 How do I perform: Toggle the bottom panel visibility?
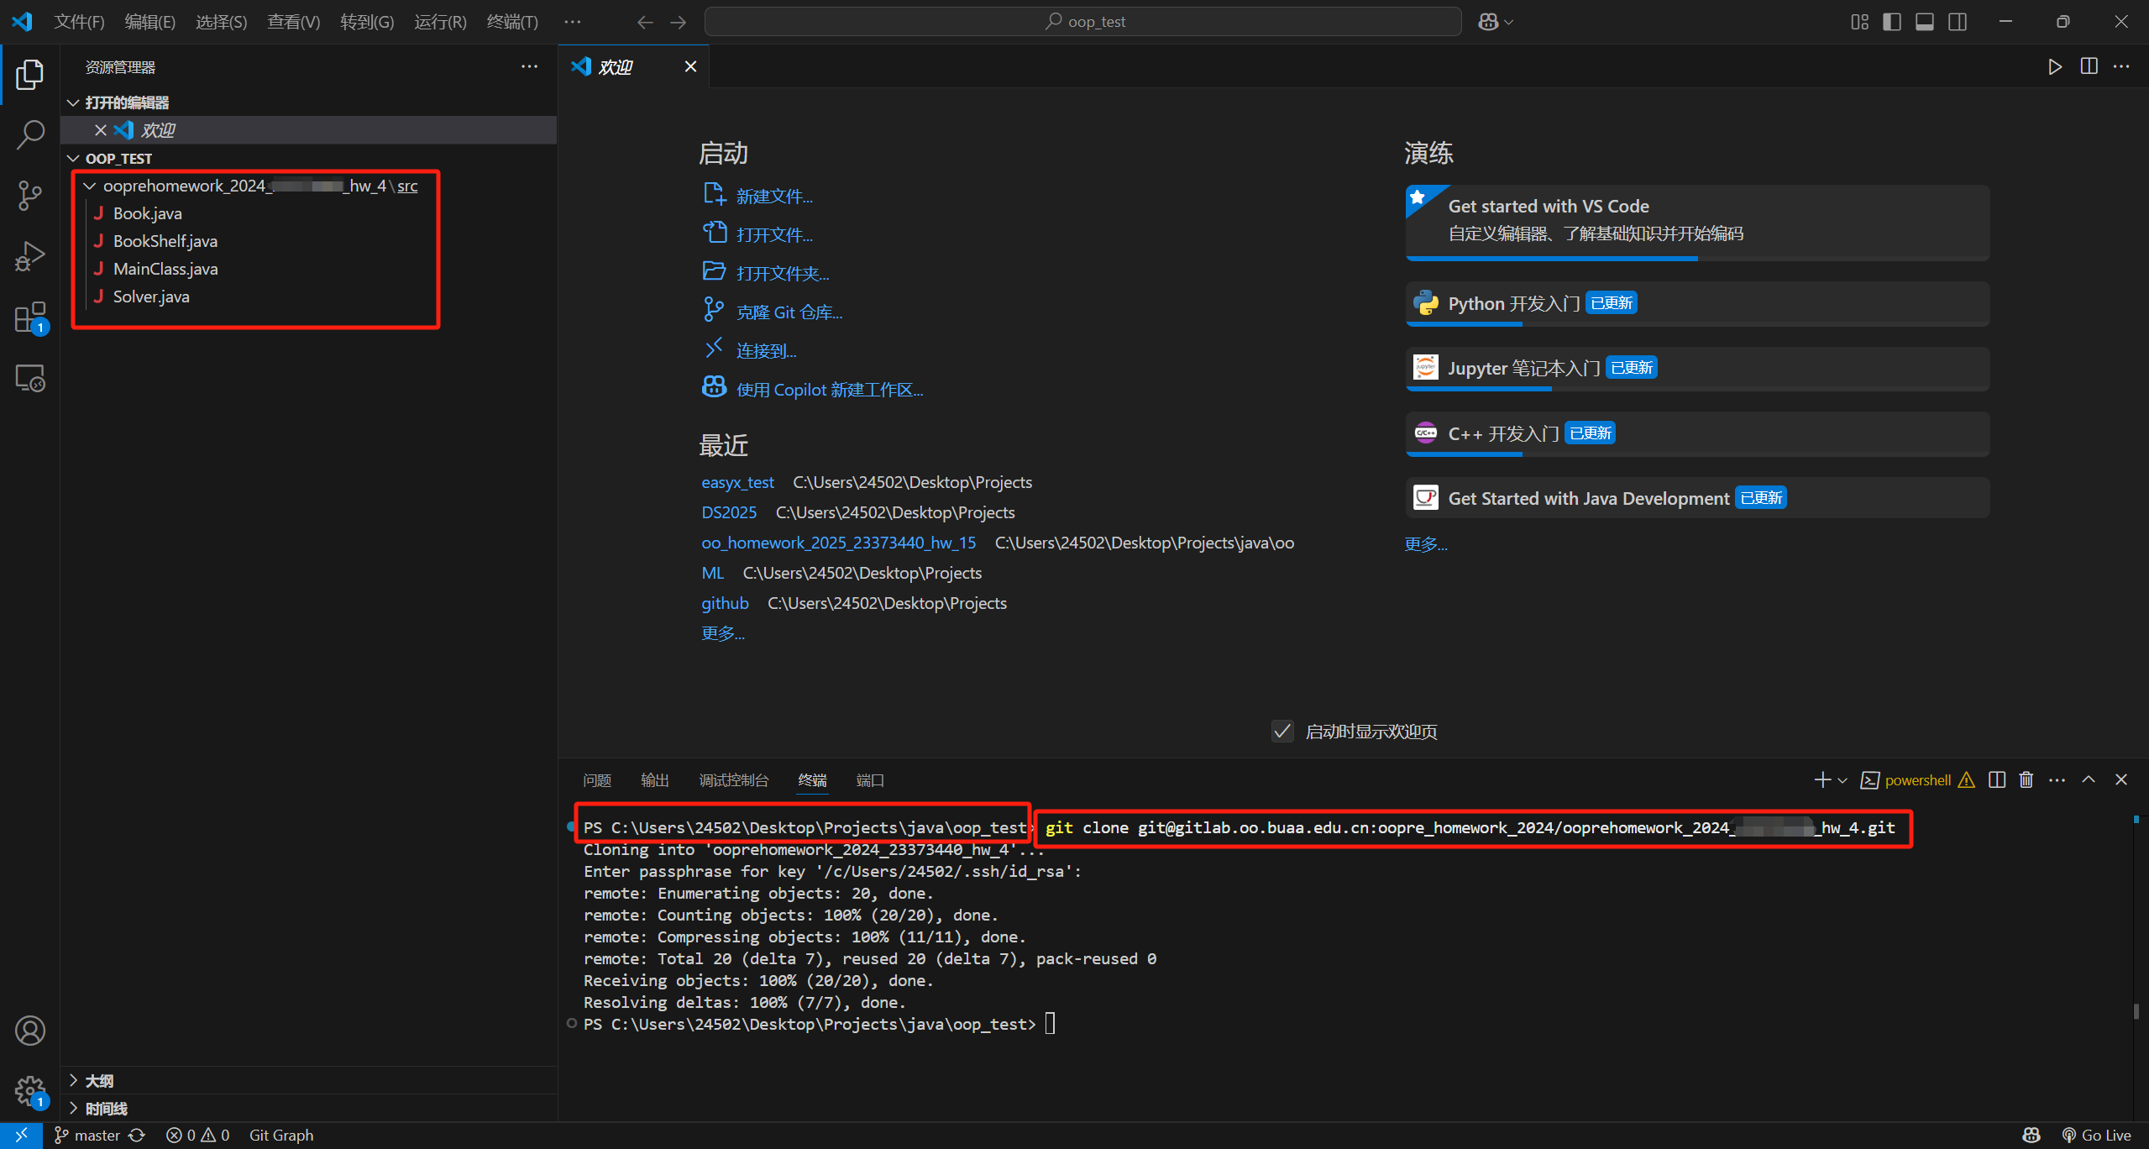click(1925, 22)
